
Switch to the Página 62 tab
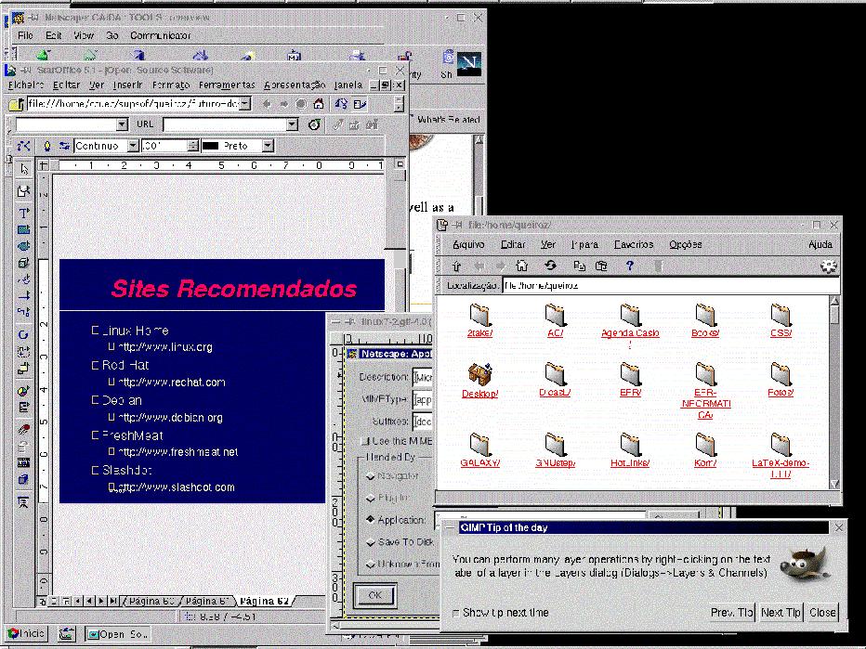click(x=265, y=601)
